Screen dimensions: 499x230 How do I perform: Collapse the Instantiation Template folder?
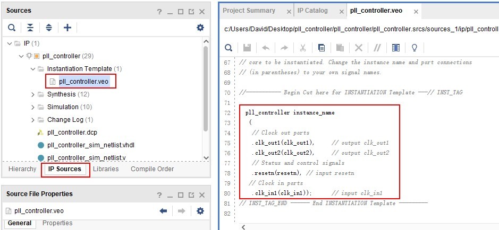[x=33, y=69]
